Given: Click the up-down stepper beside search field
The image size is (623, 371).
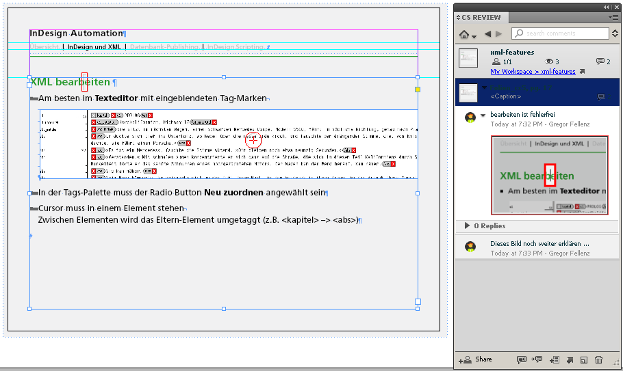Looking at the screenshot, I should tap(615, 33).
